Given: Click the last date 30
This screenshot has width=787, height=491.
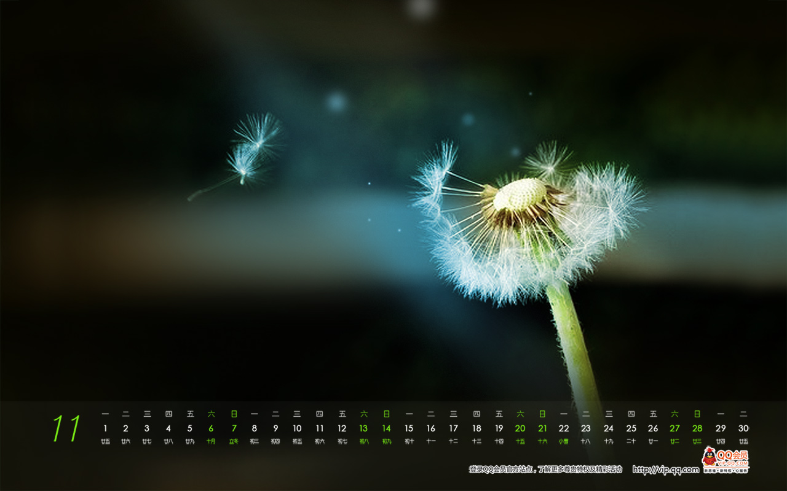Looking at the screenshot, I should pyautogui.click(x=743, y=428).
